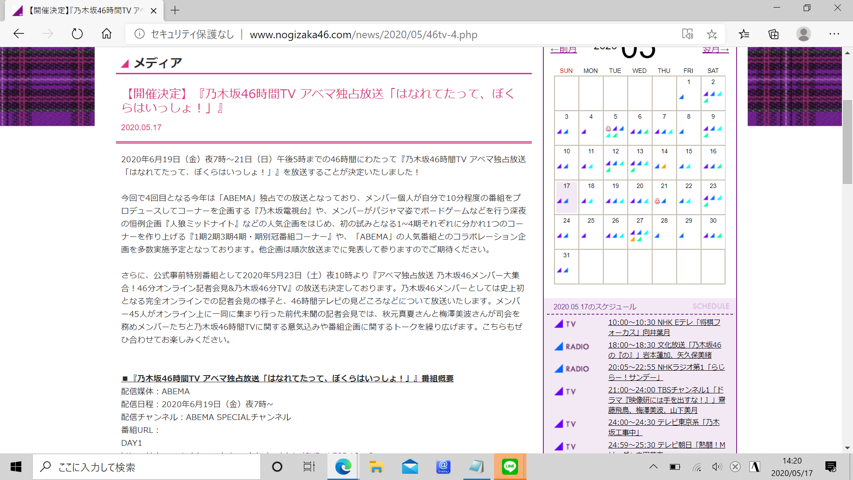Open the Edge profile avatar
853x480 pixels.
coord(803,34)
